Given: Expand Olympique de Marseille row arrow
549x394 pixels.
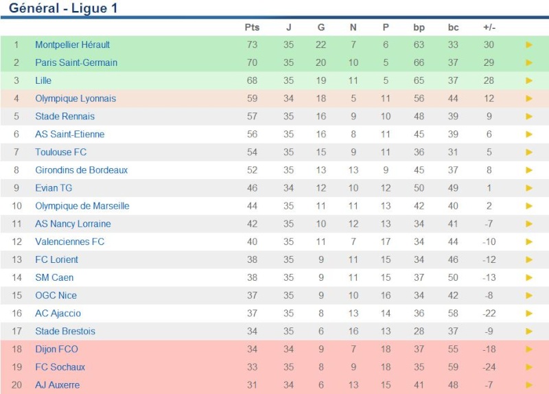Looking at the screenshot, I should click(x=529, y=206).
